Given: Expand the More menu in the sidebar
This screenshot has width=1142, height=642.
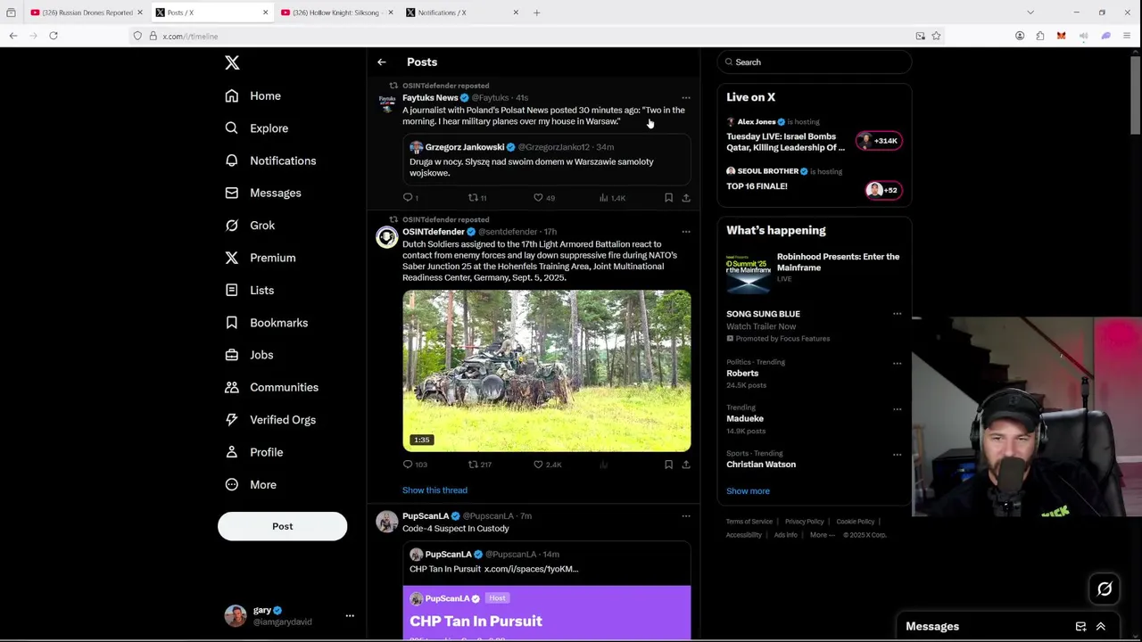Looking at the screenshot, I should 251,484.
